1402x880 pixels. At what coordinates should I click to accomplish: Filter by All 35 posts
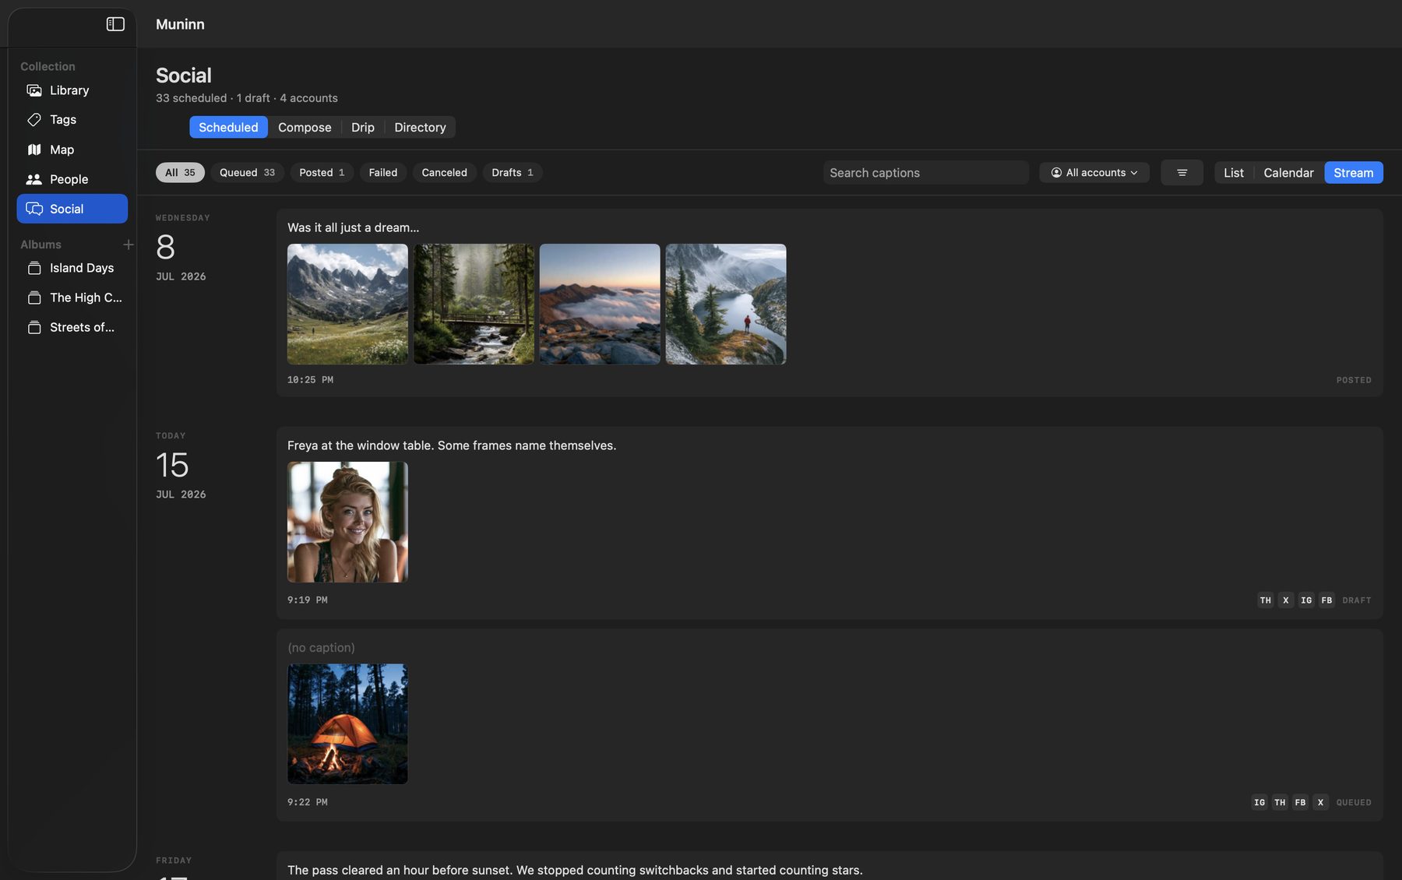pos(180,172)
